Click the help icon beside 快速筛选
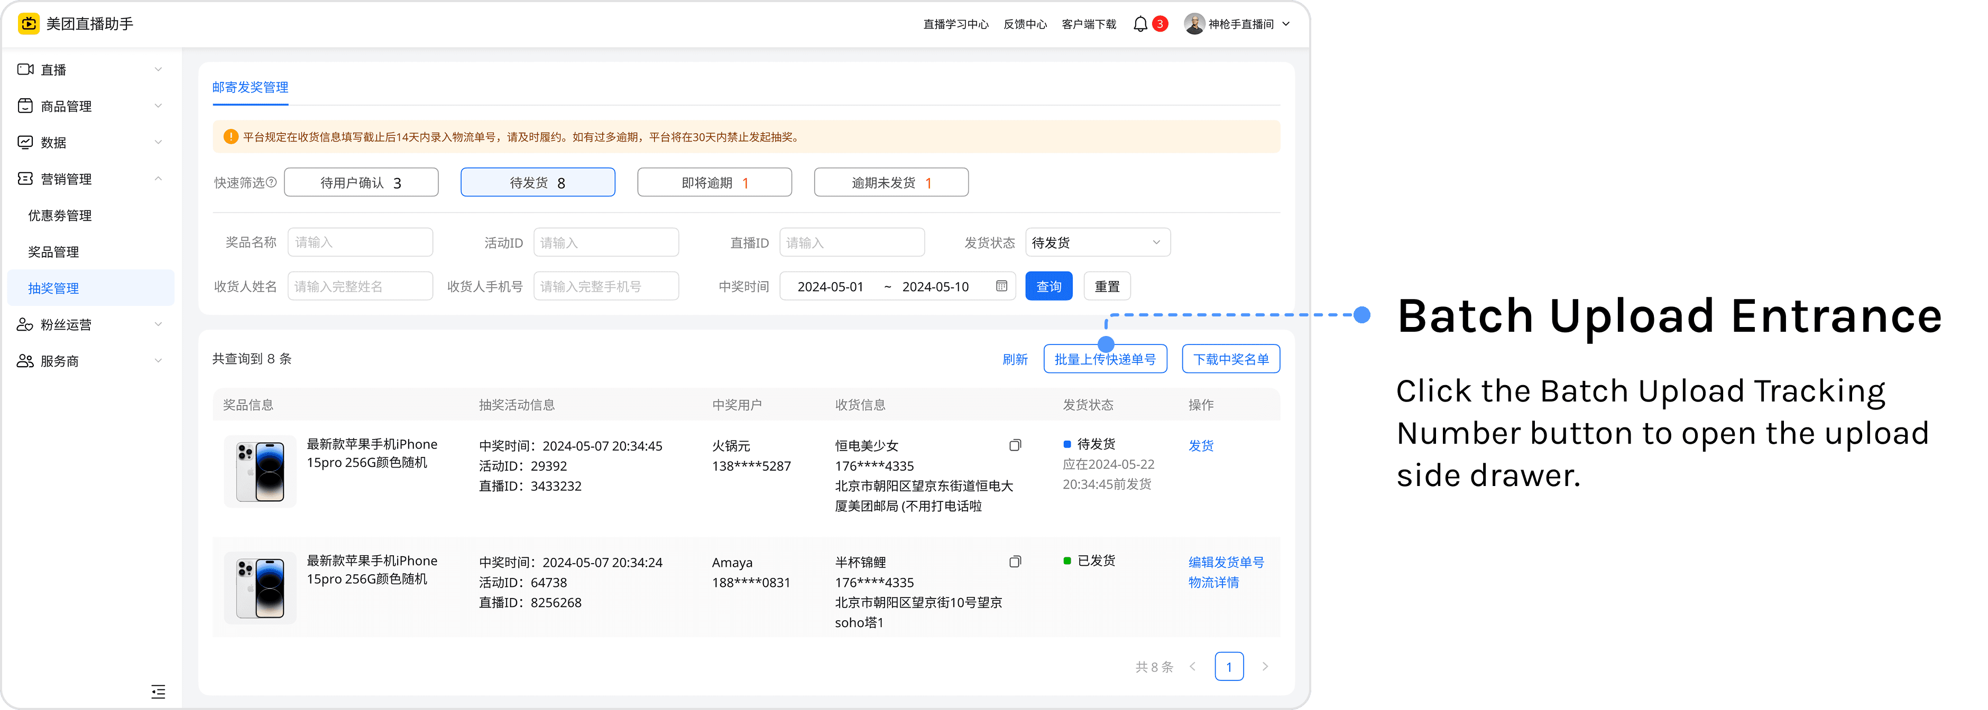Image resolution: width=1988 pixels, height=710 pixels. (x=271, y=183)
